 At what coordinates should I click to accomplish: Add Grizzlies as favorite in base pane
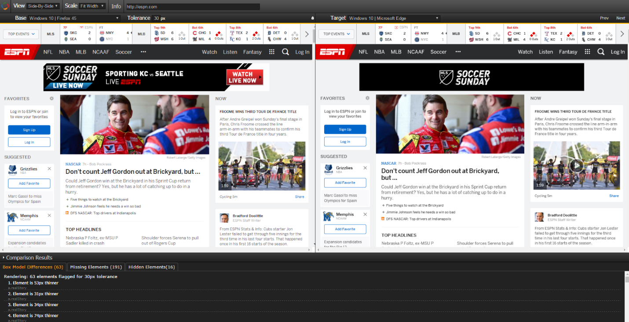click(x=29, y=183)
